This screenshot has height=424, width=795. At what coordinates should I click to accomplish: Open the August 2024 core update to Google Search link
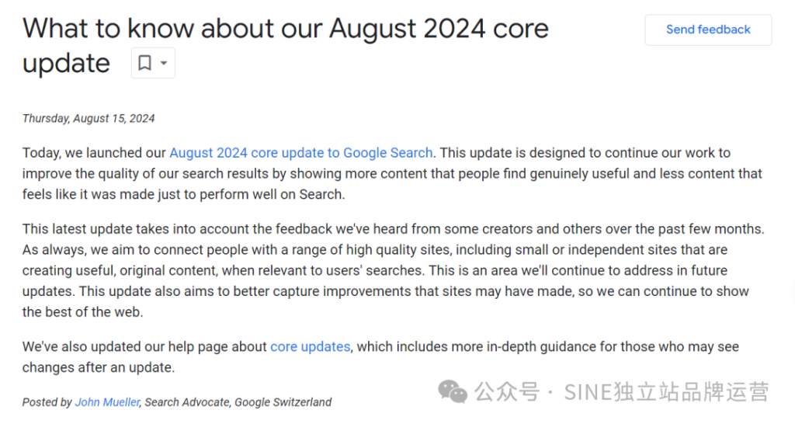tap(301, 153)
